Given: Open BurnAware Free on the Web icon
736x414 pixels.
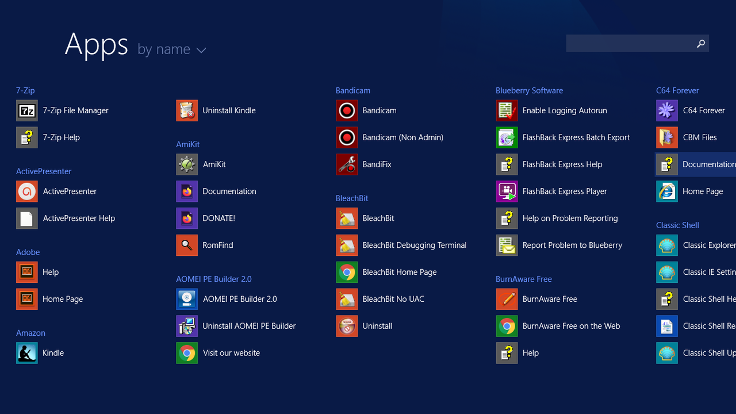Looking at the screenshot, I should click(507, 326).
